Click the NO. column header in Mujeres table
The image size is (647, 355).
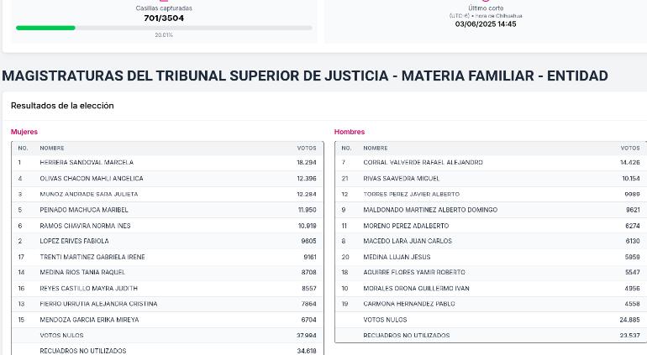pyautogui.click(x=23, y=148)
